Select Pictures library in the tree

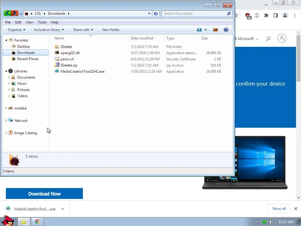click(24, 90)
